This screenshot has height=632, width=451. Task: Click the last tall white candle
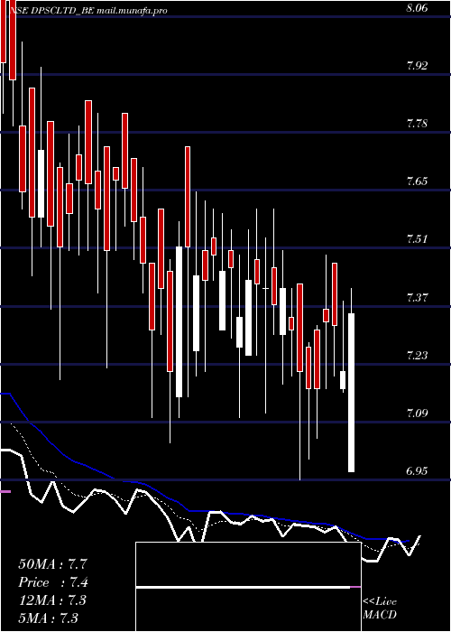[351, 392]
